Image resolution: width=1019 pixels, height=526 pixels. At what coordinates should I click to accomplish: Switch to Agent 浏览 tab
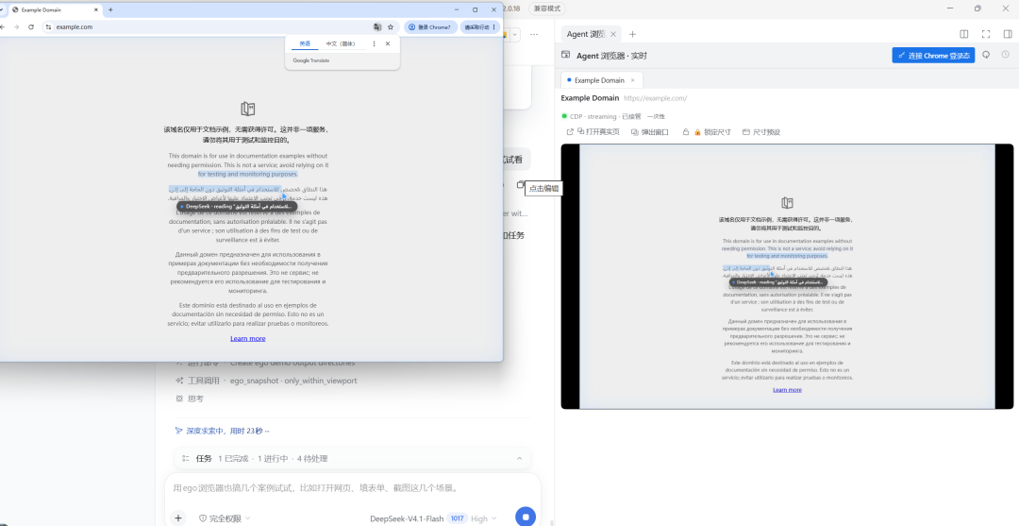point(586,34)
